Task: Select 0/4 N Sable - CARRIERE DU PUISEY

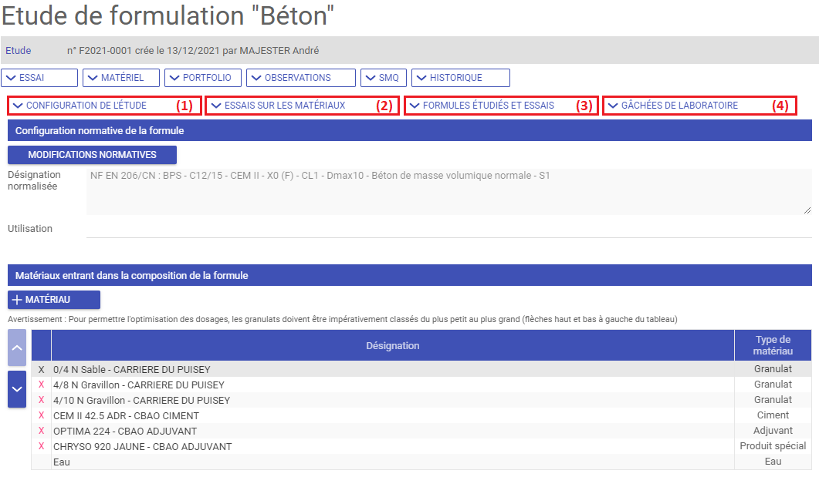Action: click(393, 369)
